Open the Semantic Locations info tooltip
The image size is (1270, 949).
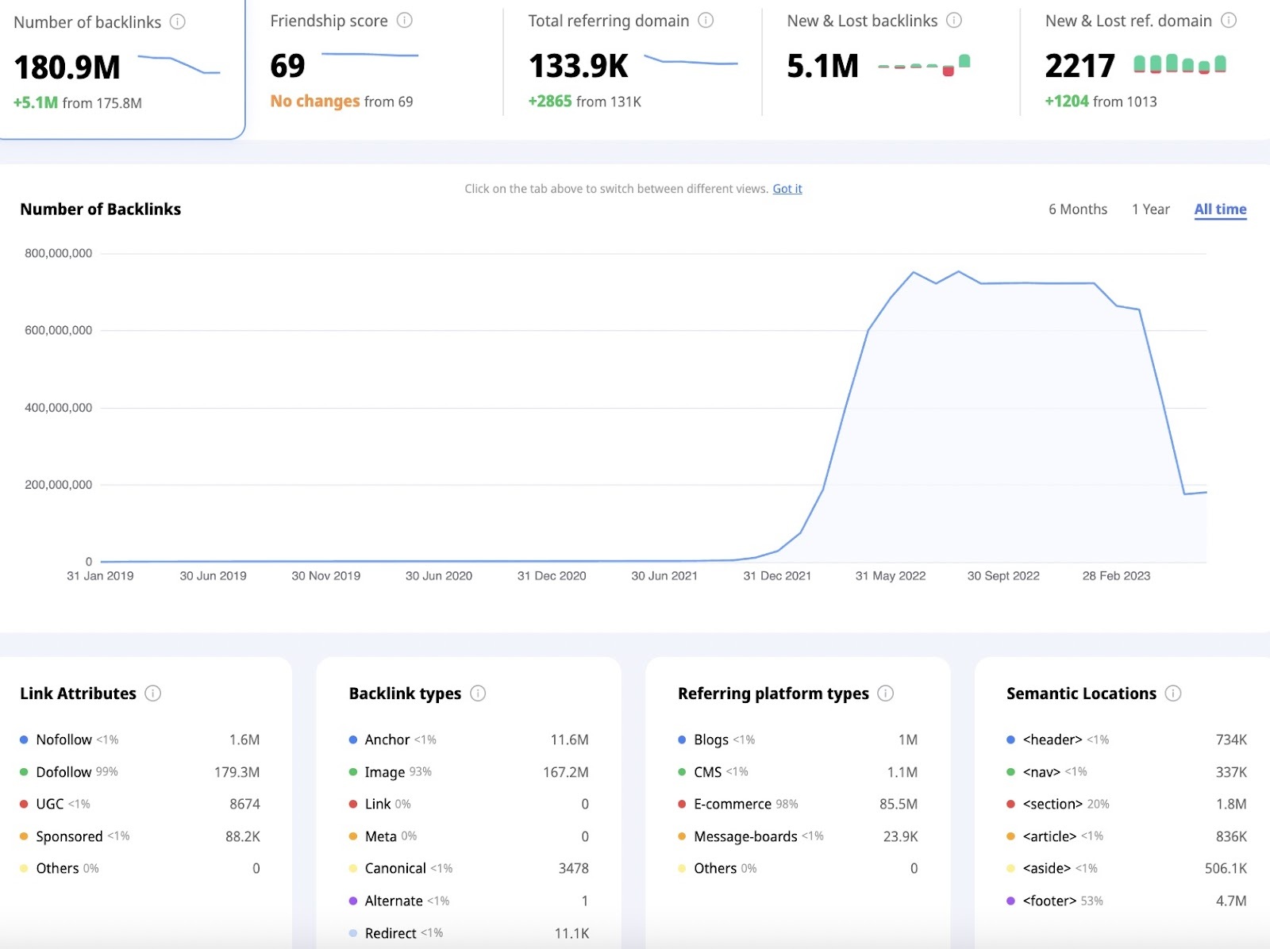(1174, 693)
